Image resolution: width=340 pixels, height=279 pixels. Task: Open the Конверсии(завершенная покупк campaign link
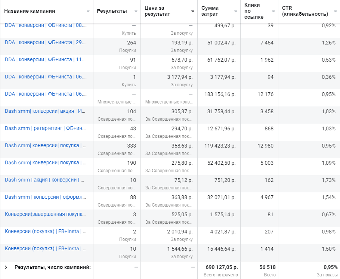[46, 214]
